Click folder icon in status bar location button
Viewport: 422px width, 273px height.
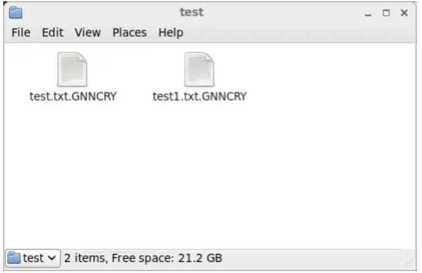[x=14, y=258]
